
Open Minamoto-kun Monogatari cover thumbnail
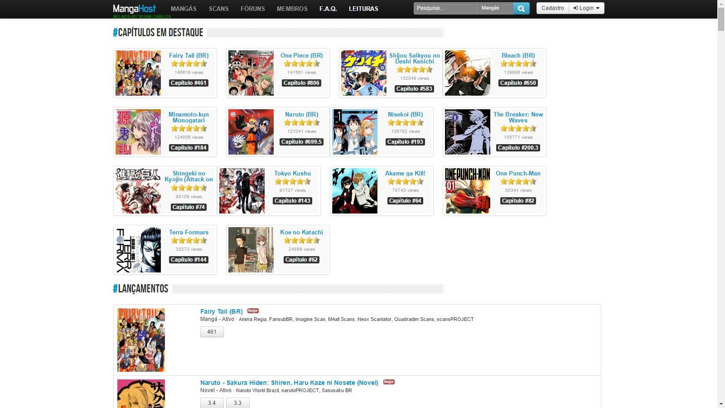click(138, 132)
